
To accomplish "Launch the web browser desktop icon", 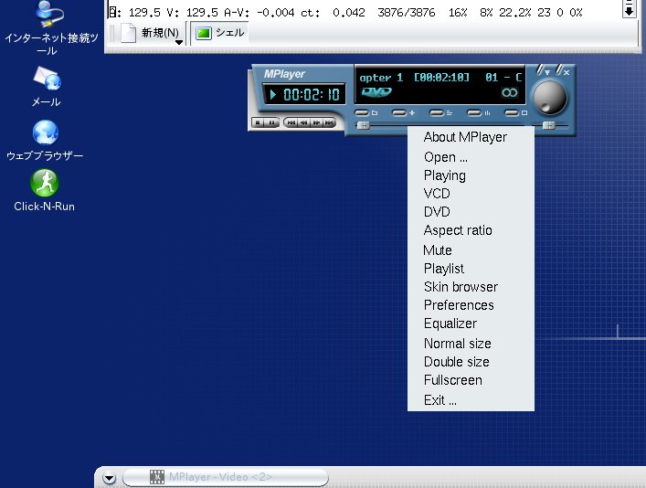I will [45, 134].
